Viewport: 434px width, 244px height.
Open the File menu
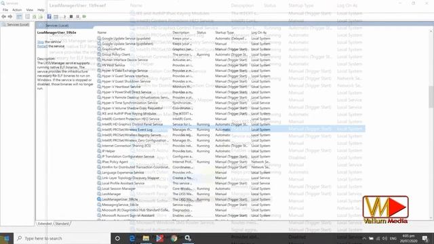tap(5, 10)
